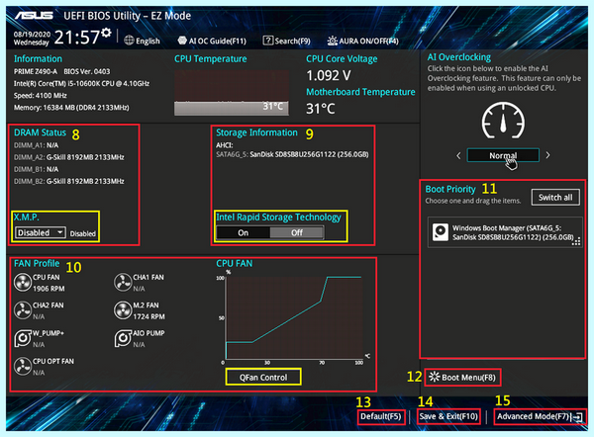Open QFan Control

pos(263,378)
